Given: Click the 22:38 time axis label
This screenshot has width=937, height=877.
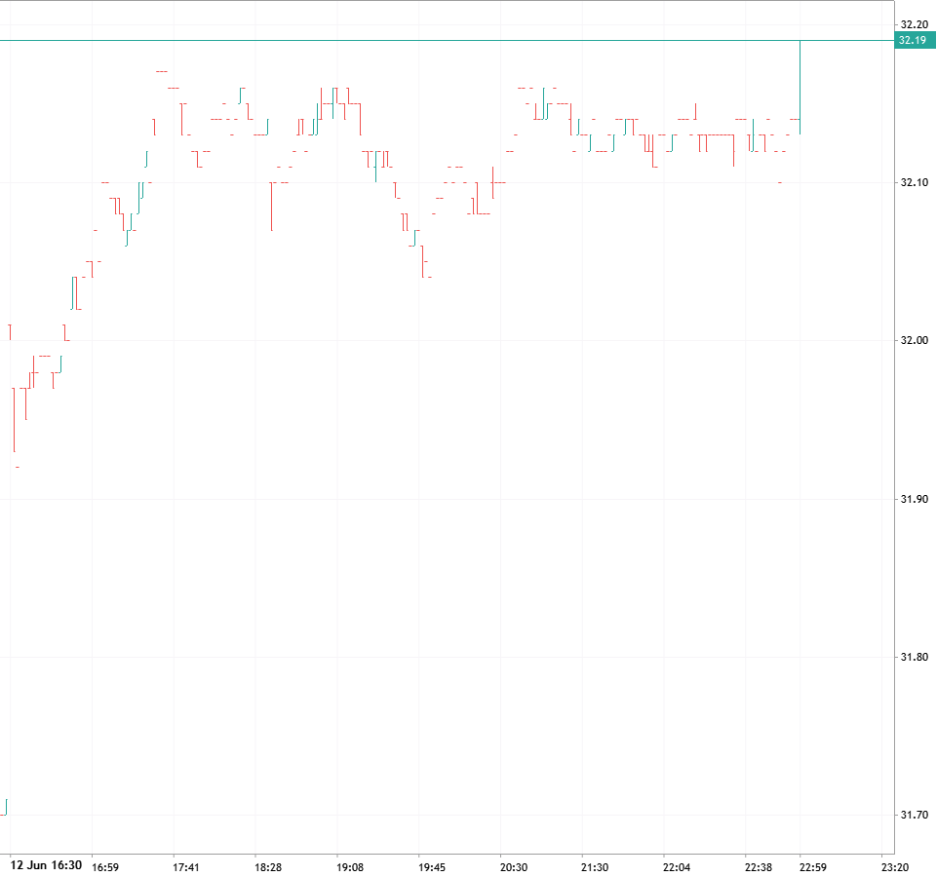Looking at the screenshot, I should click(759, 867).
